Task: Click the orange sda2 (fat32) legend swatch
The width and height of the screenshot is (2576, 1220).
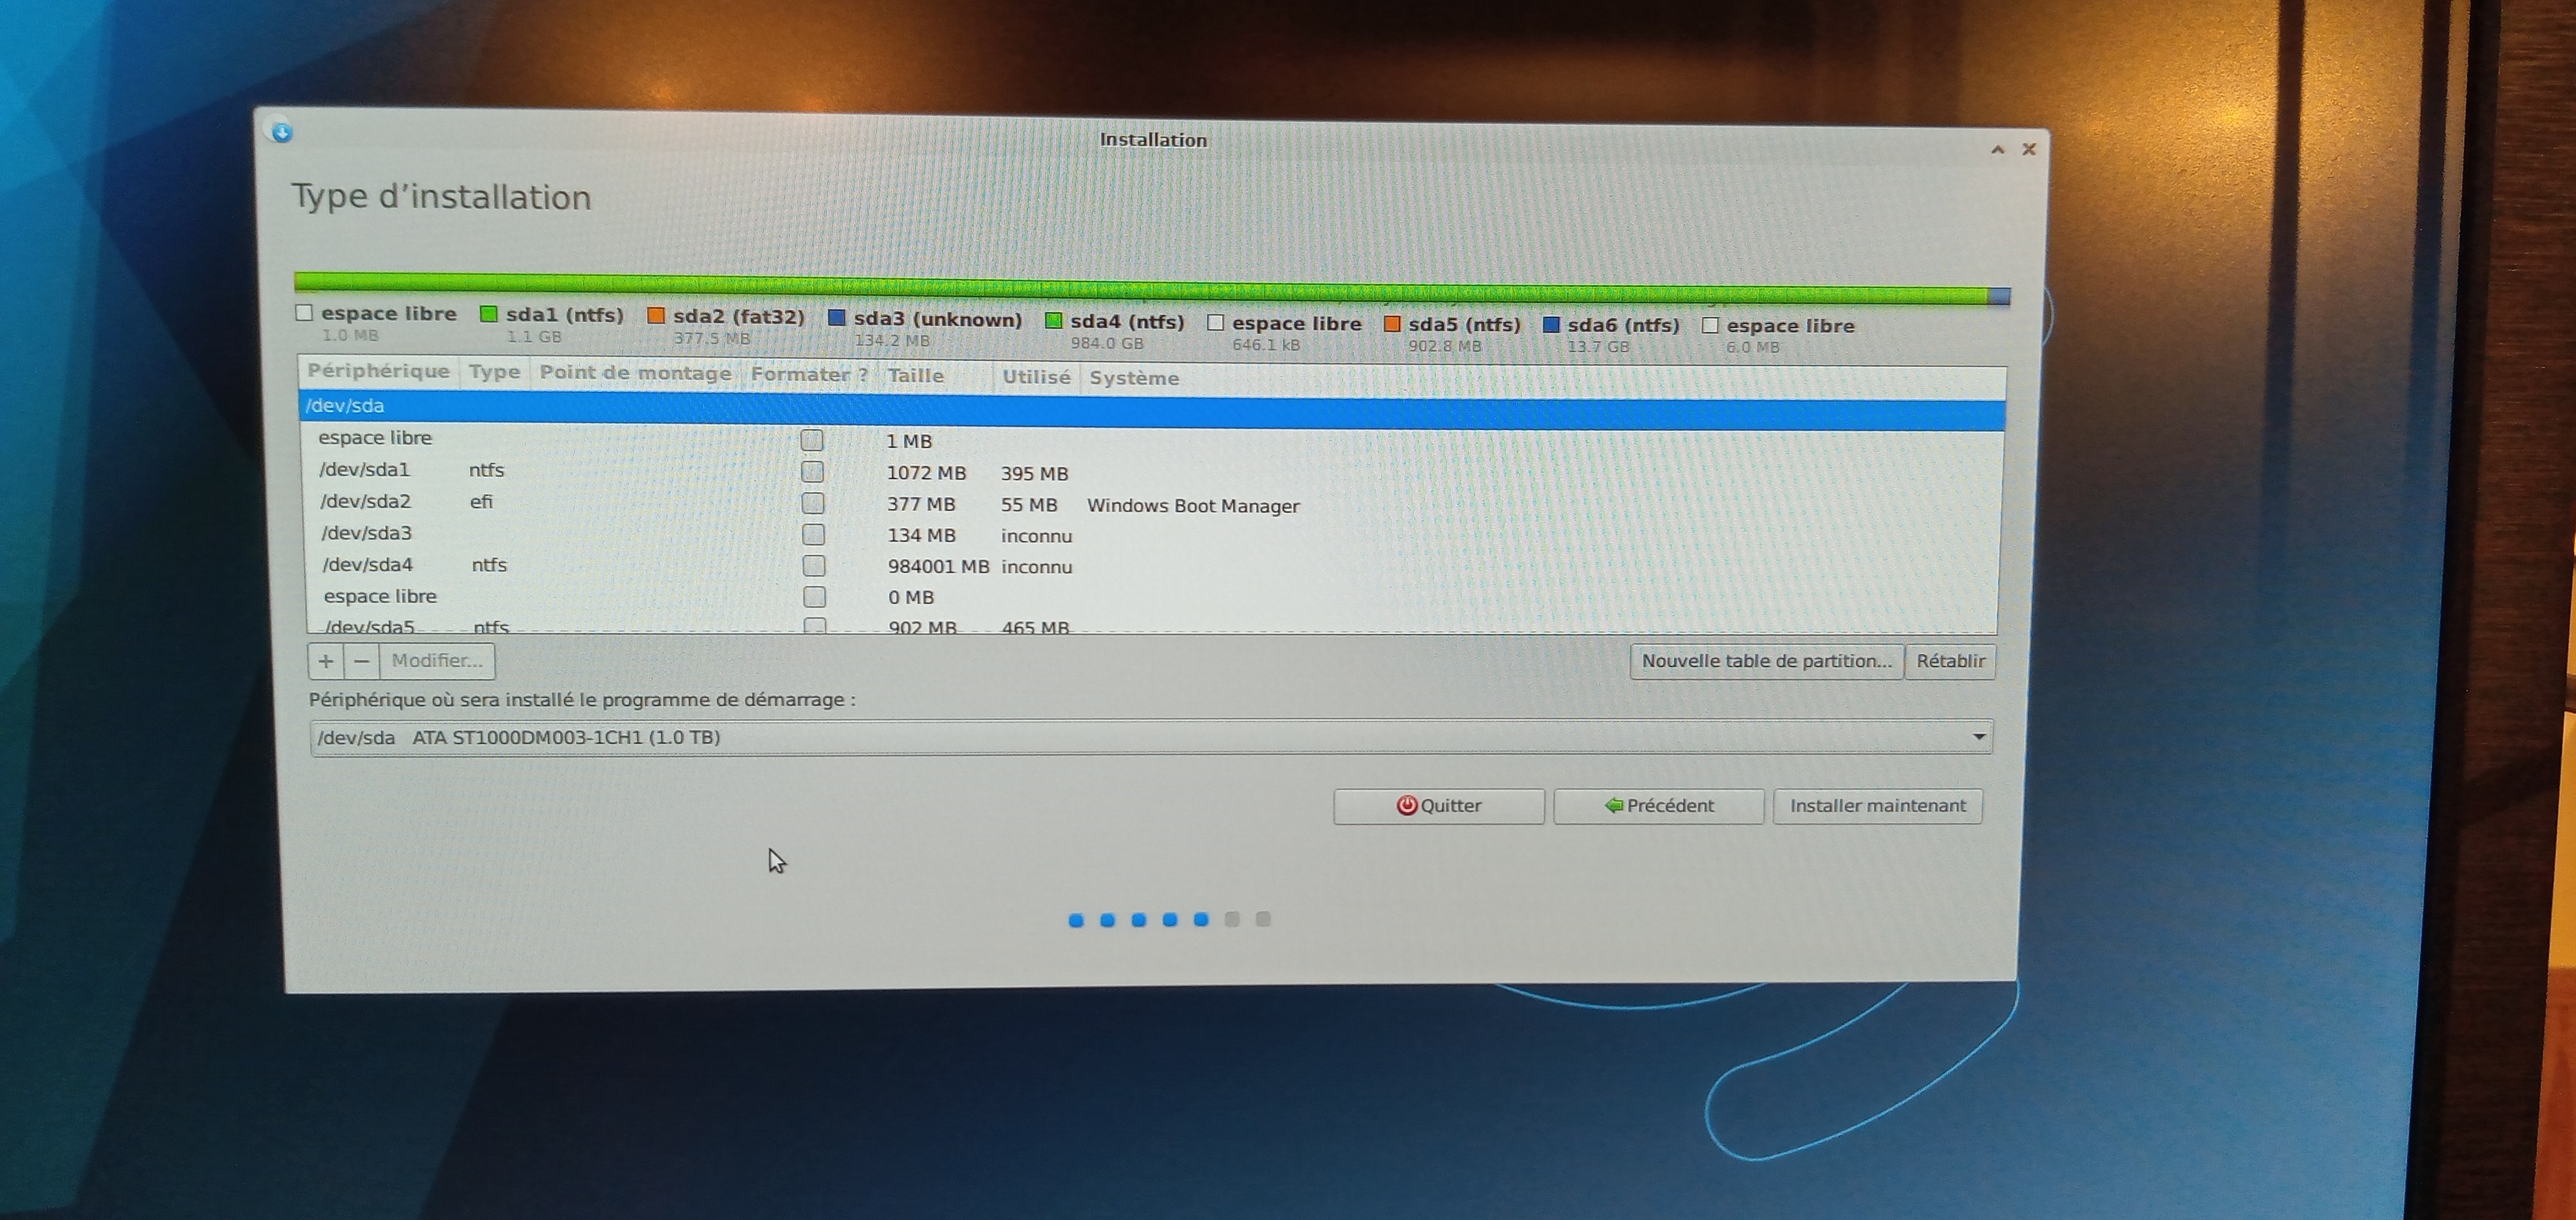Action: pos(656,317)
